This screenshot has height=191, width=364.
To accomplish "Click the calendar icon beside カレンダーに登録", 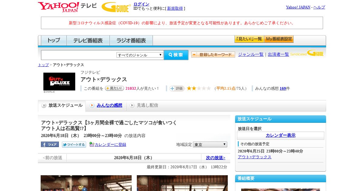I will (92, 144).
